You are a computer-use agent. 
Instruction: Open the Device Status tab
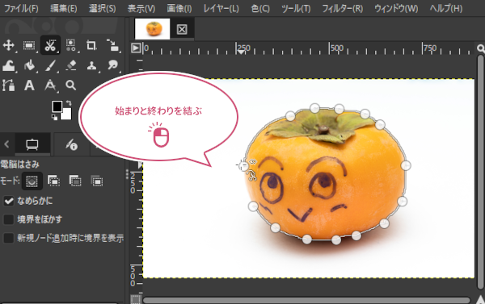72,144
